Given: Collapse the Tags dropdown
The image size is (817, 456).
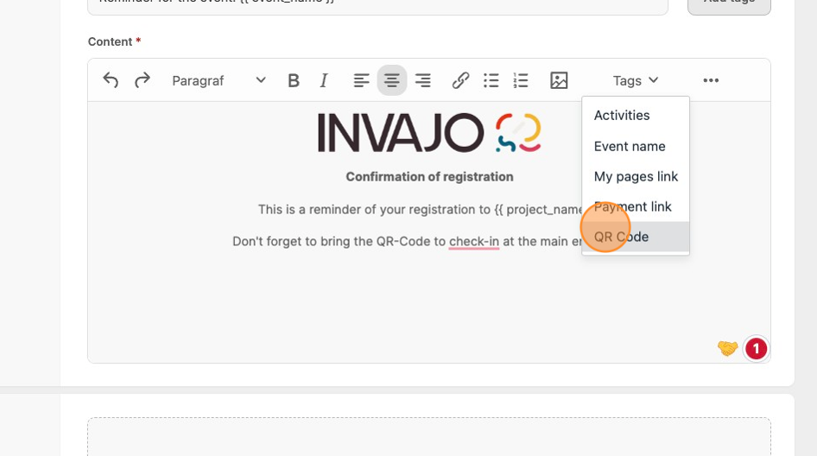Looking at the screenshot, I should (x=635, y=80).
